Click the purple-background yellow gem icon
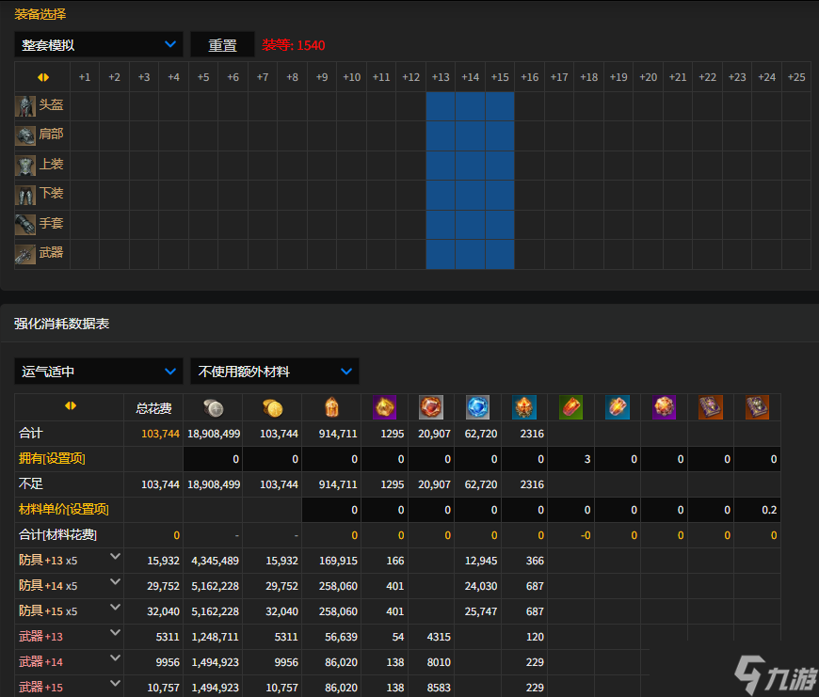 pos(384,407)
